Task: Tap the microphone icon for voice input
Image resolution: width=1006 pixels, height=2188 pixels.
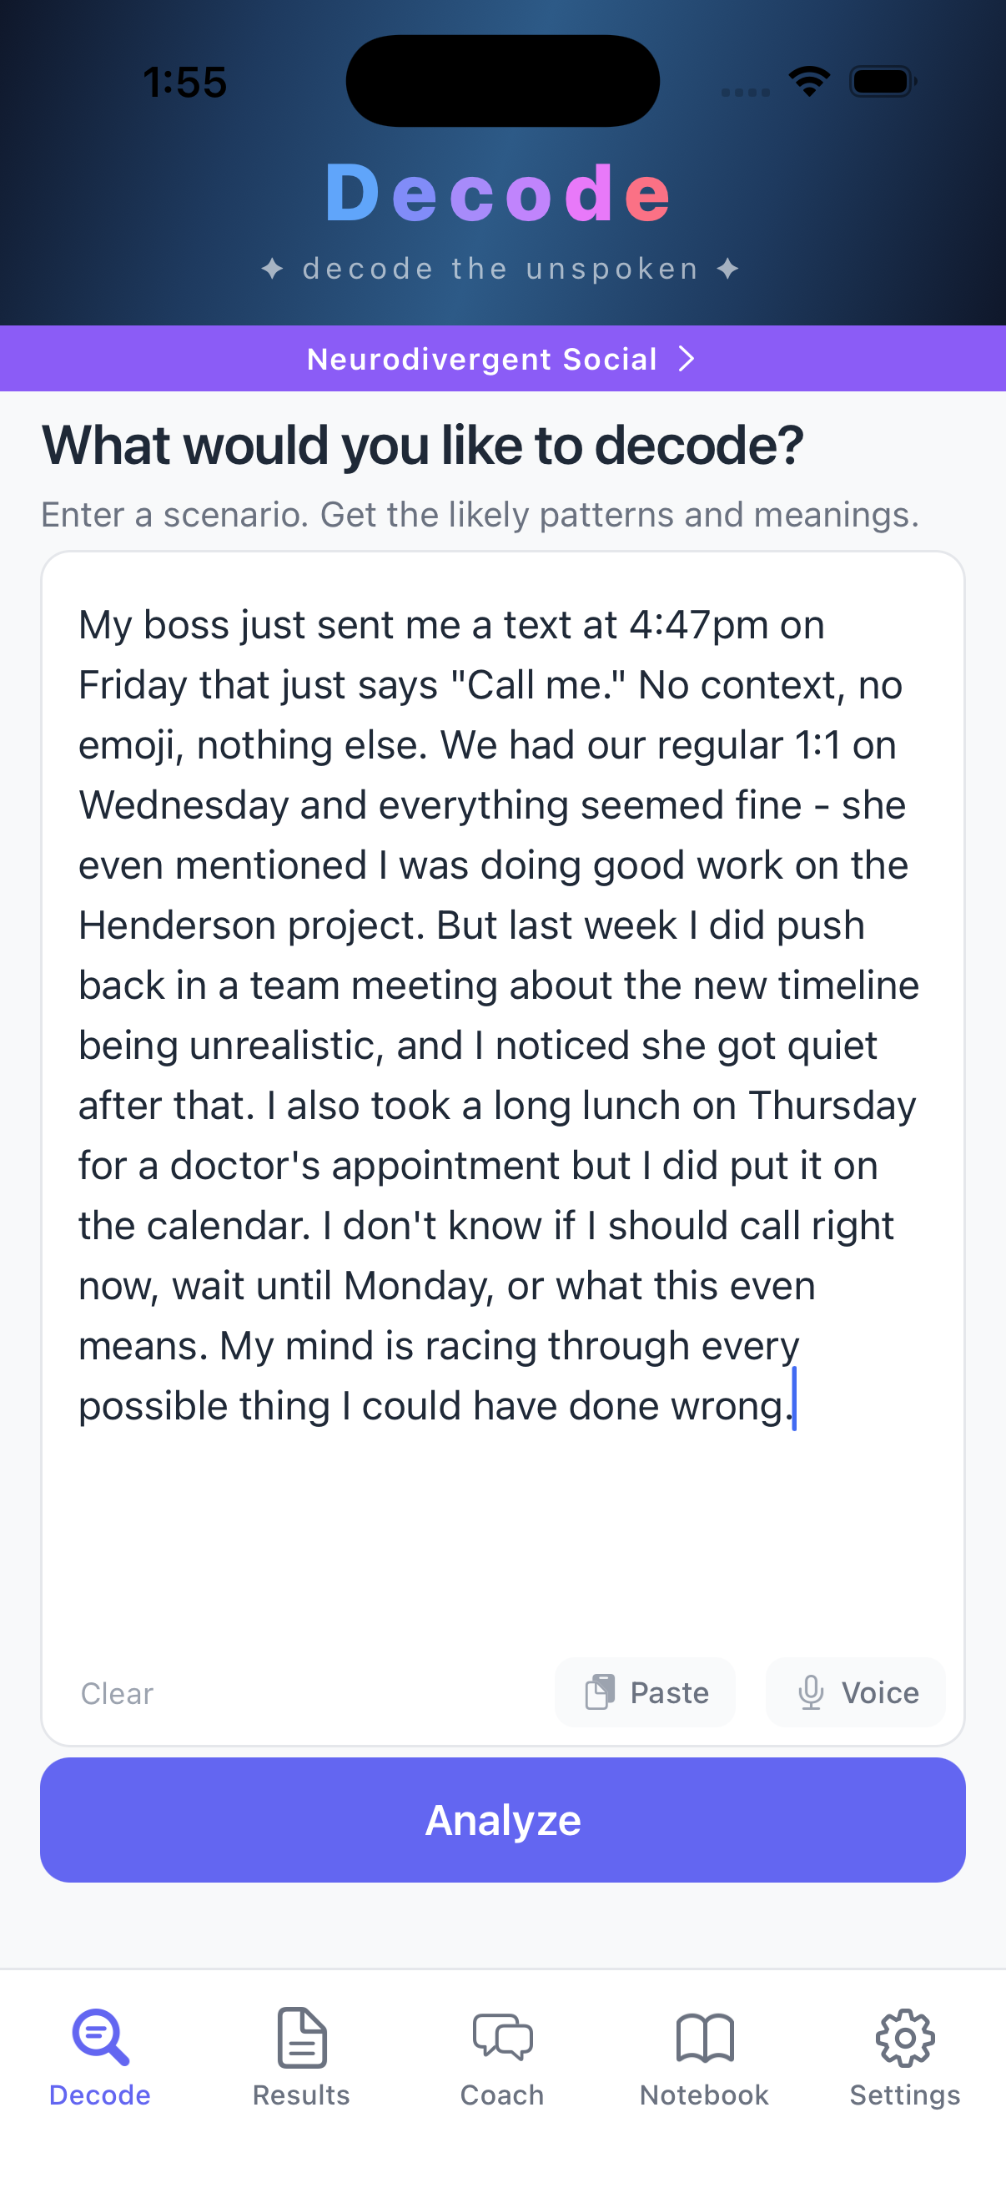Action: [811, 1692]
